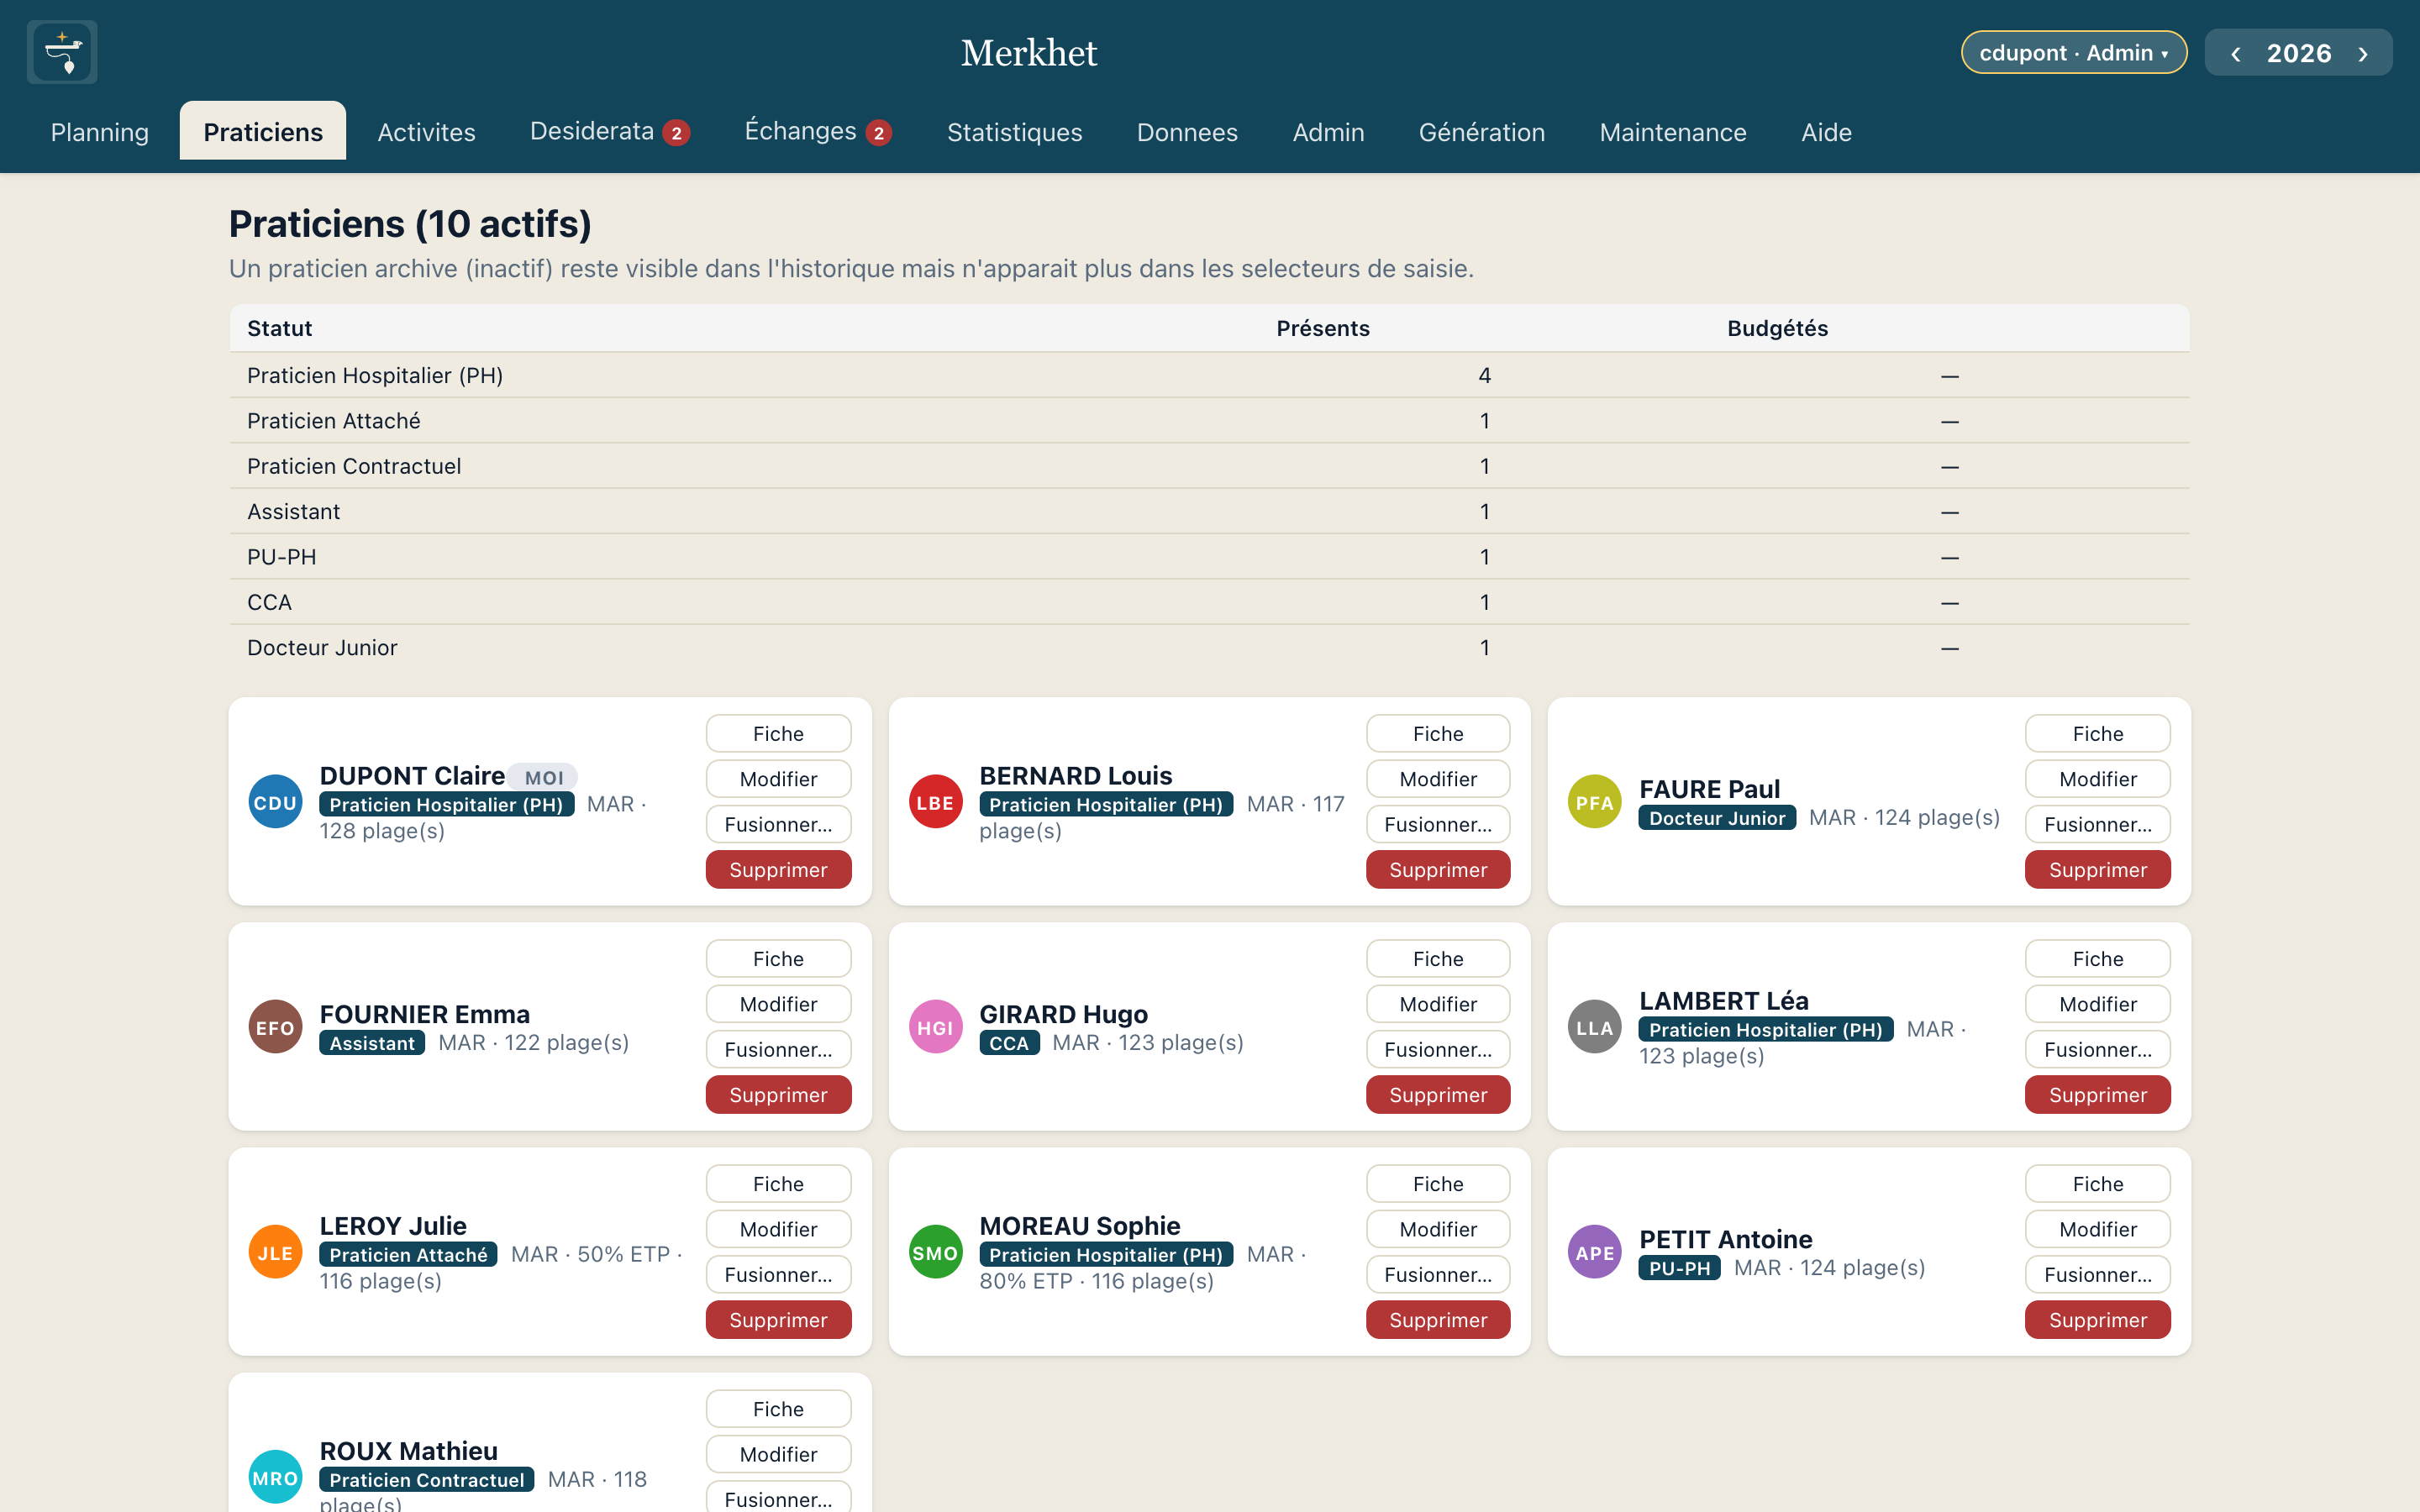The width and height of the screenshot is (2420, 1512).
Task: Switch to the Planning tab
Action: click(99, 132)
